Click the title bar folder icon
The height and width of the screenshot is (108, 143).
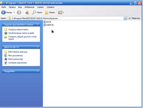1,3
